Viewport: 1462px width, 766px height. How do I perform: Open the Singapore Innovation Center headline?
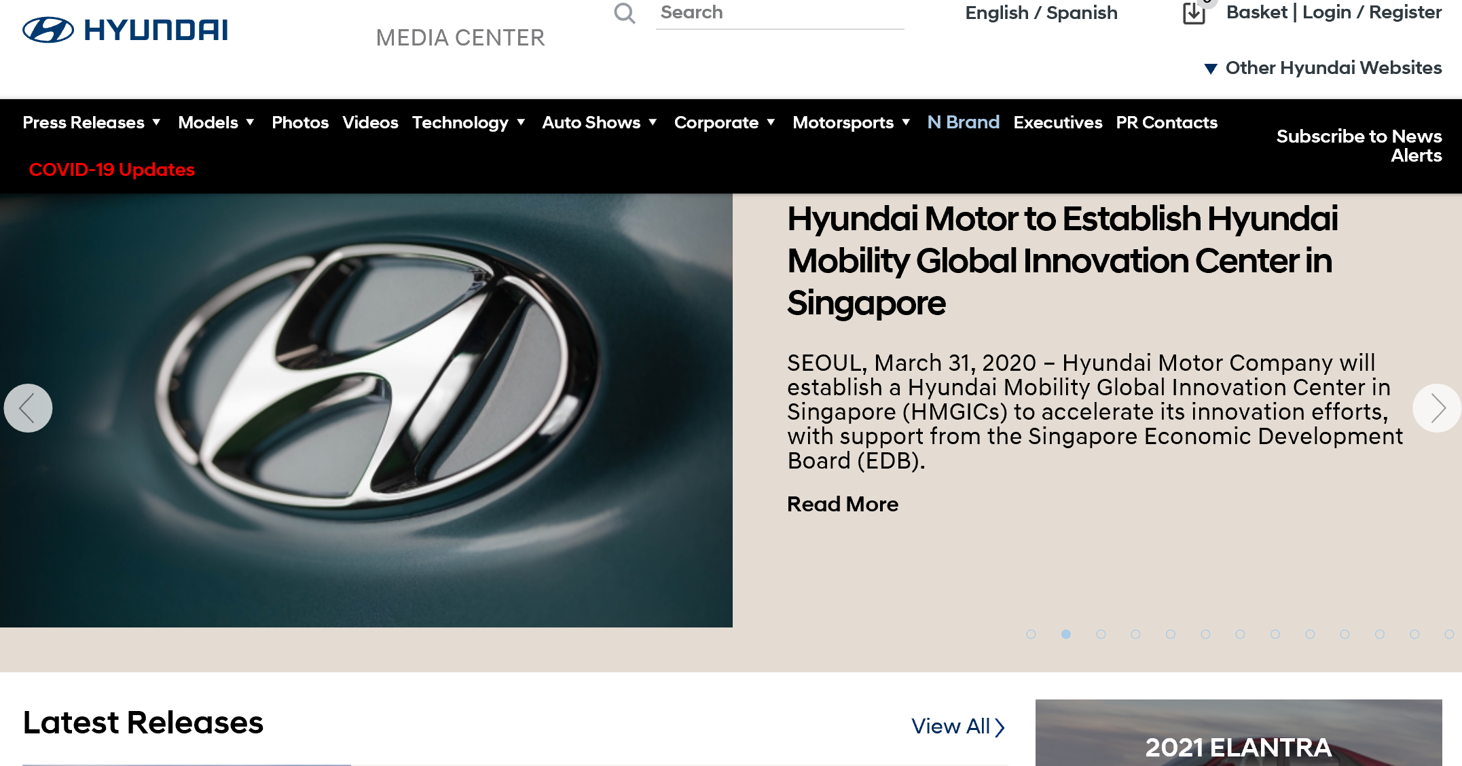pyautogui.click(x=1062, y=261)
